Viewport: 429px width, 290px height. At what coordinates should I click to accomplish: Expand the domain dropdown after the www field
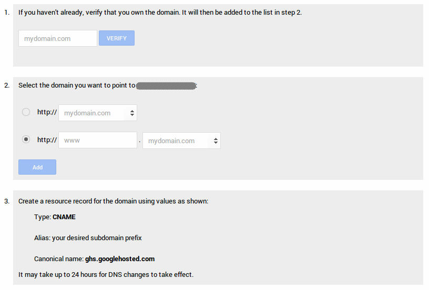click(181, 141)
